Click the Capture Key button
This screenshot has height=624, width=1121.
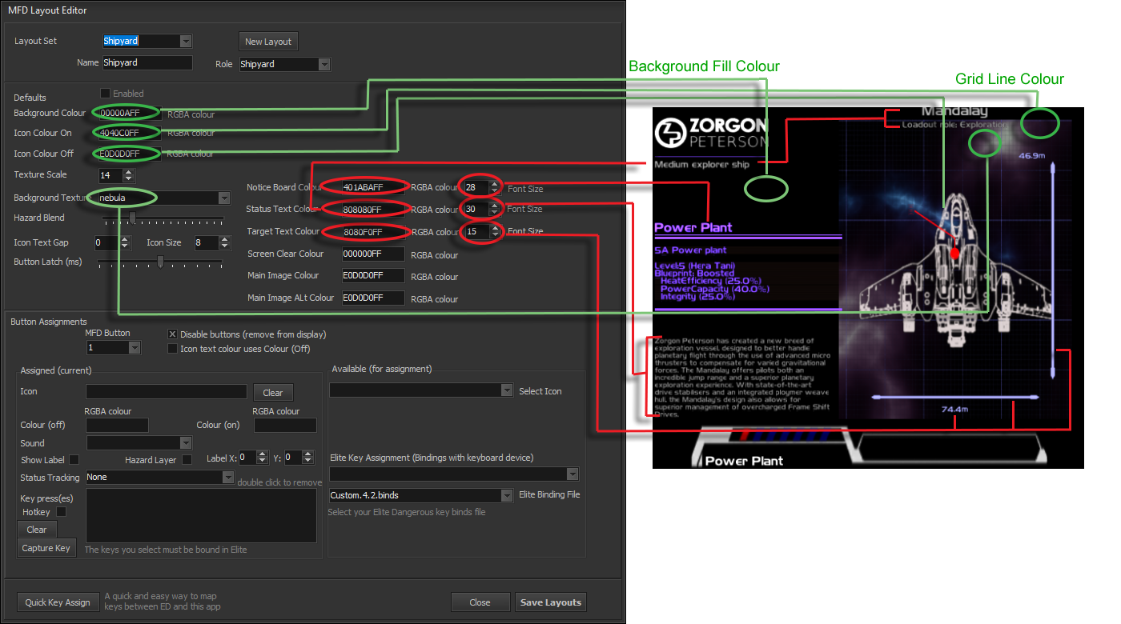tap(46, 548)
